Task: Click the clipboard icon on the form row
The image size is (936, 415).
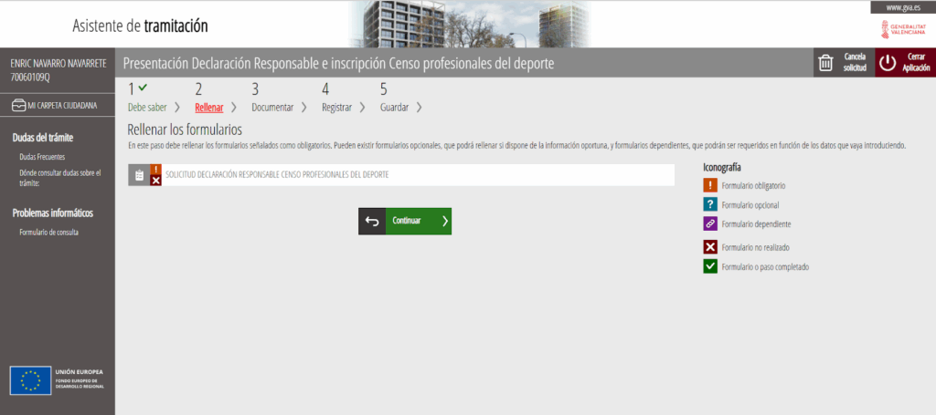Action: [x=138, y=175]
